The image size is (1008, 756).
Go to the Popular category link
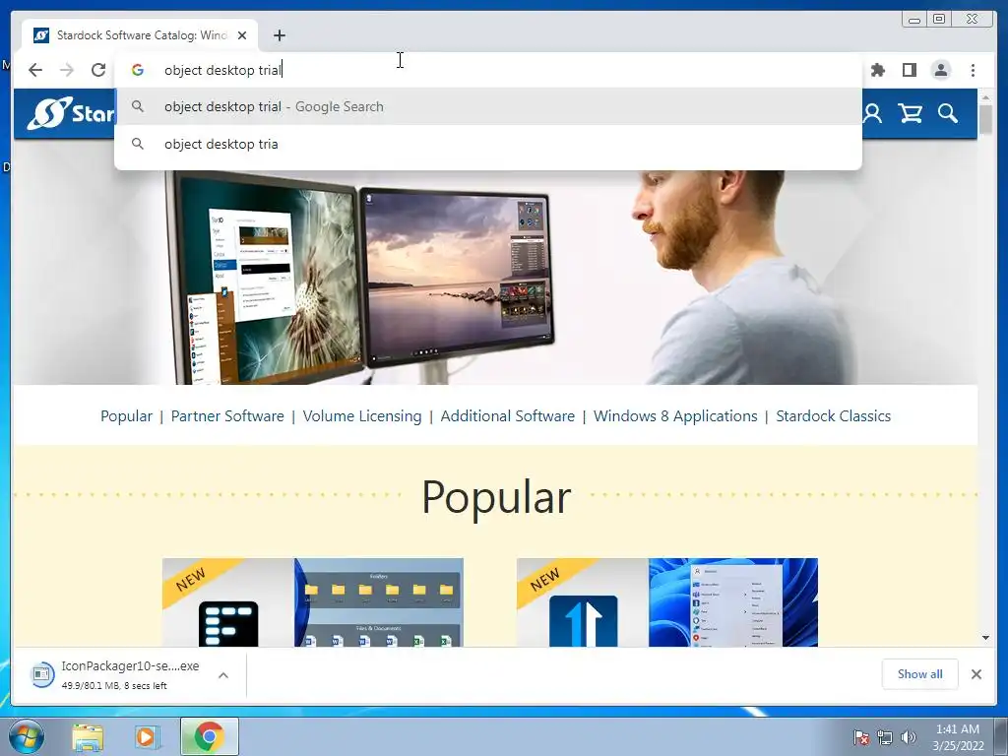point(126,416)
